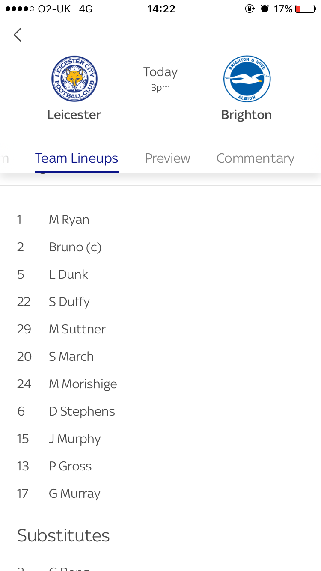
Task: Select the Team Lineups tab
Action: pyautogui.click(x=77, y=158)
